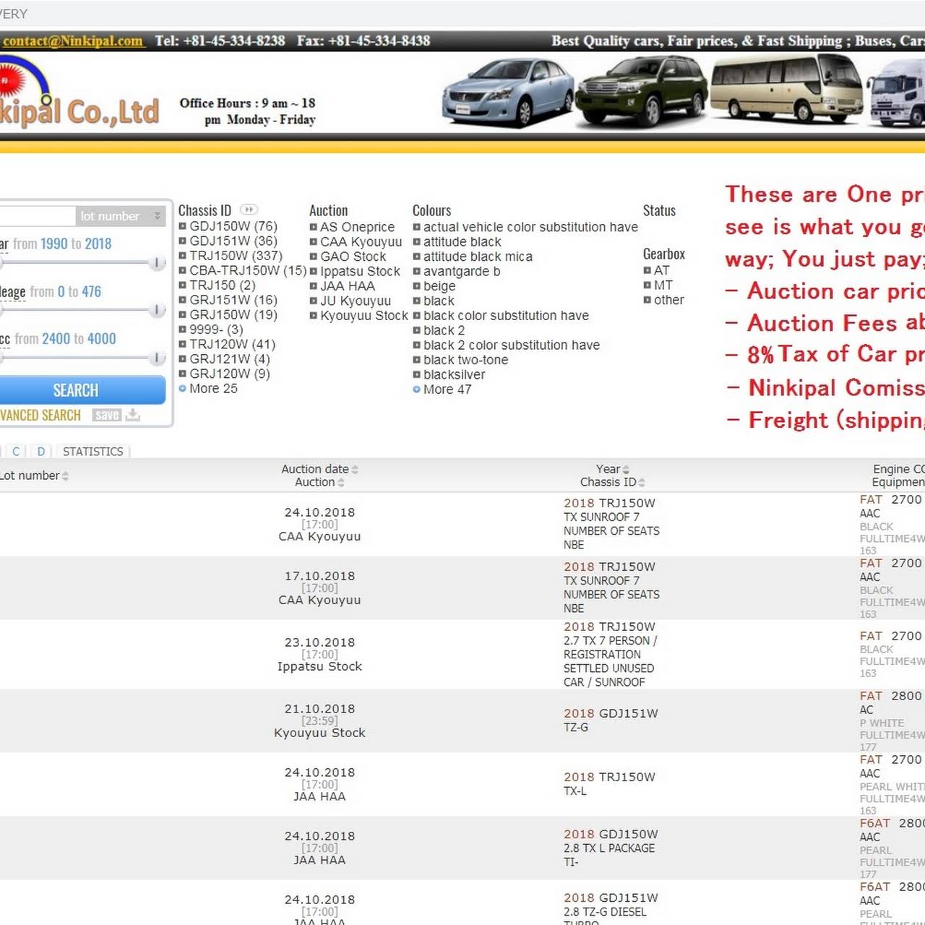The width and height of the screenshot is (925, 925).
Task: Focus the lot number search input field
Action: click(x=38, y=216)
